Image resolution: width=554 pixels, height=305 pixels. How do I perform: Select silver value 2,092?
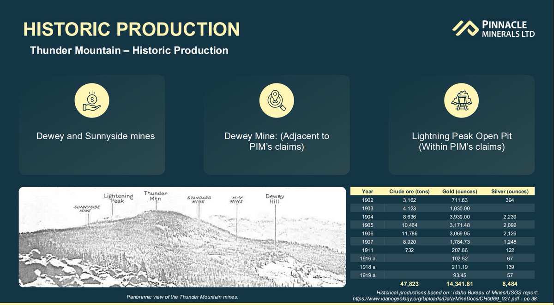509,225
